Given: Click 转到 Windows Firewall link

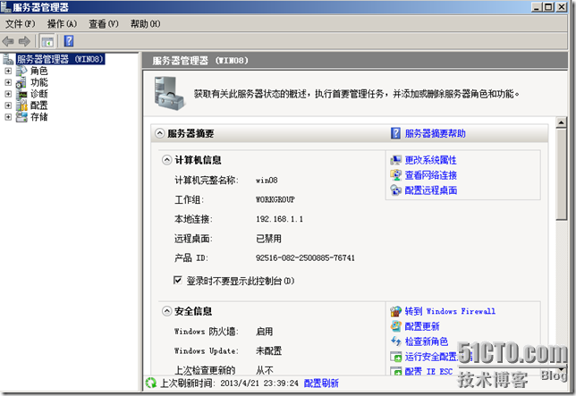Looking at the screenshot, I should (x=450, y=311).
